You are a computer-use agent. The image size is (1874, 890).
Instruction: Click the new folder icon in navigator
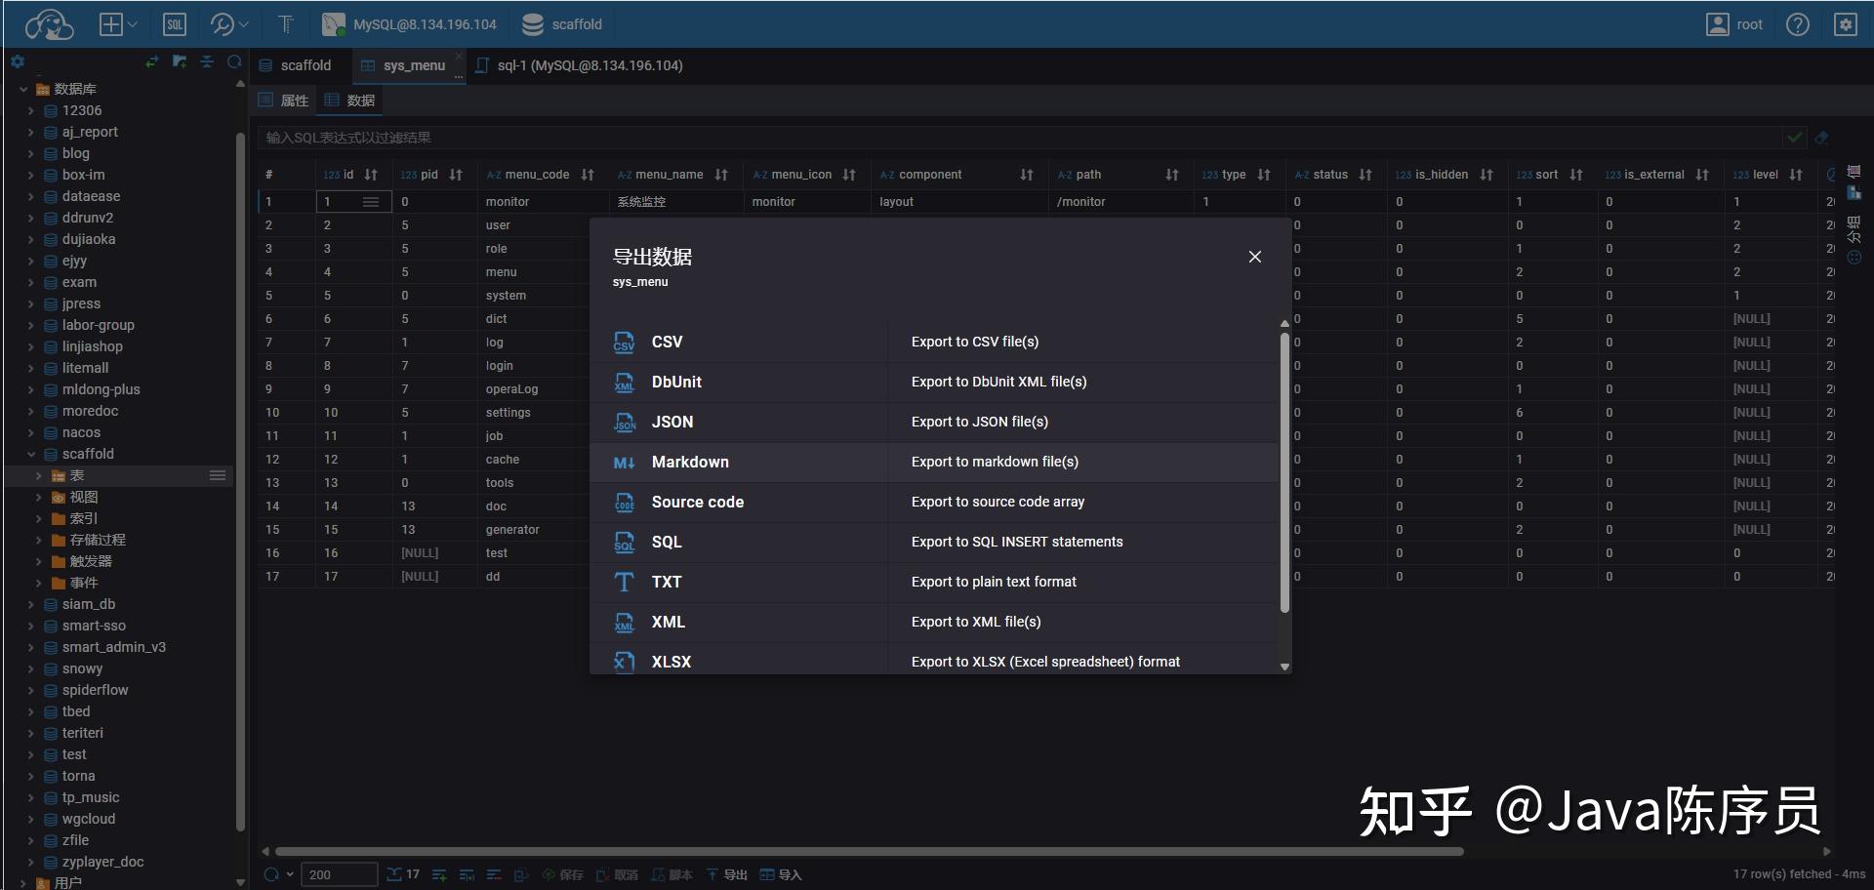coord(180,61)
